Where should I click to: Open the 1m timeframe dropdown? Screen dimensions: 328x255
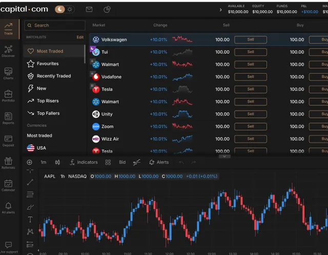(44, 162)
